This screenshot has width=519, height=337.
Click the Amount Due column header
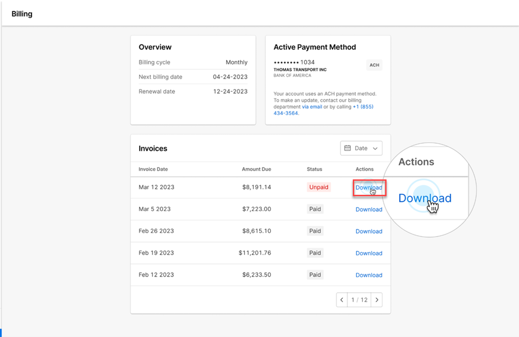point(256,169)
